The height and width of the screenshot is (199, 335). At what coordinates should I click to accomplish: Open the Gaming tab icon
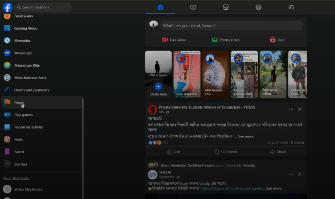point(291,7)
